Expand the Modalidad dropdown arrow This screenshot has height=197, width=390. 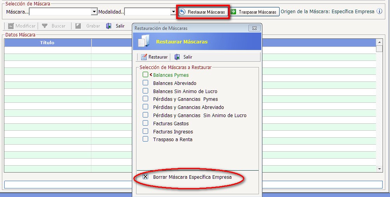pos(173,12)
